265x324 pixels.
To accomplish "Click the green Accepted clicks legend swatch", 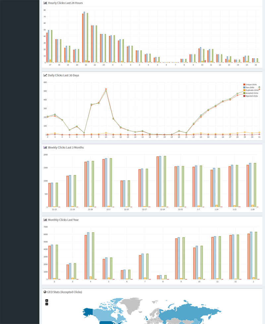I will (244, 93).
